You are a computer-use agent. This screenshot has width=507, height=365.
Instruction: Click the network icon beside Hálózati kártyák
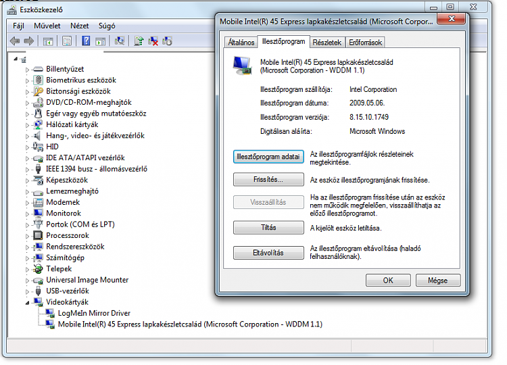point(38,124)
